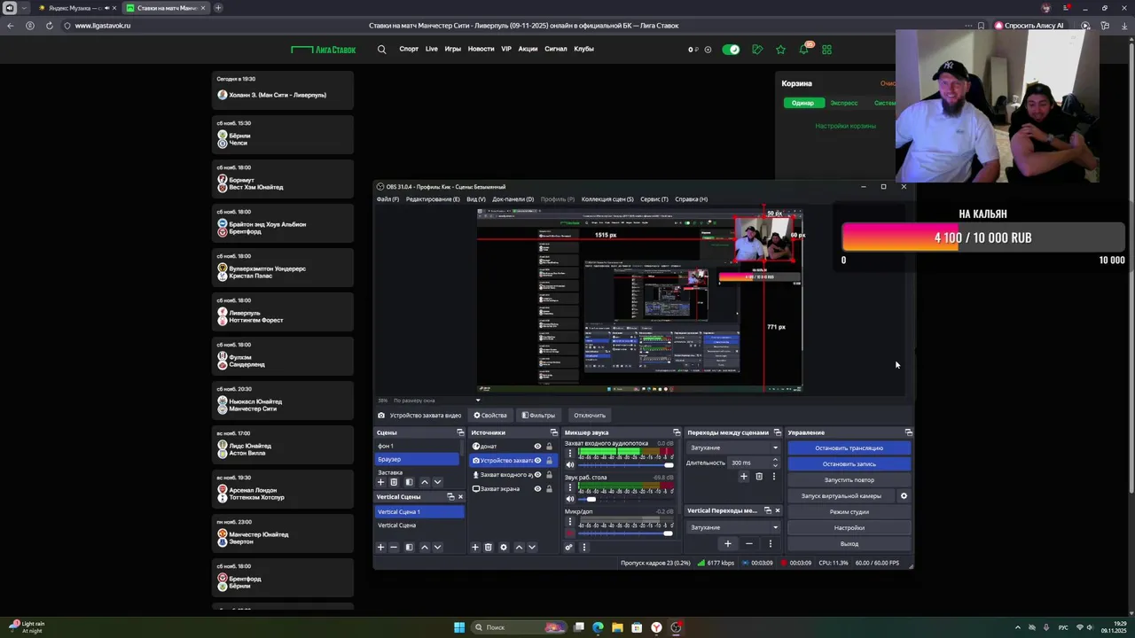Open search on Лига Ставок site
Screen dimensions: 1135x638
[382, 50]
